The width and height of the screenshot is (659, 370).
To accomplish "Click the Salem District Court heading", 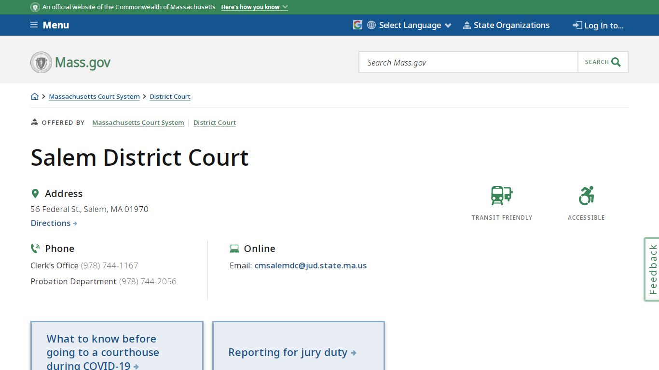I will tap(139, 158).
